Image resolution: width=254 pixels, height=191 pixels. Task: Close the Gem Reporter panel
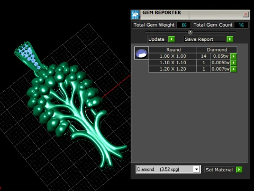click(x=246, y=14)
